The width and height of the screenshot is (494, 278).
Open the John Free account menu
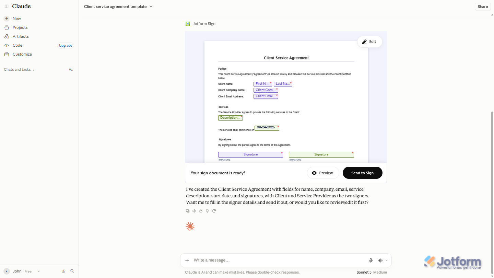22,271
